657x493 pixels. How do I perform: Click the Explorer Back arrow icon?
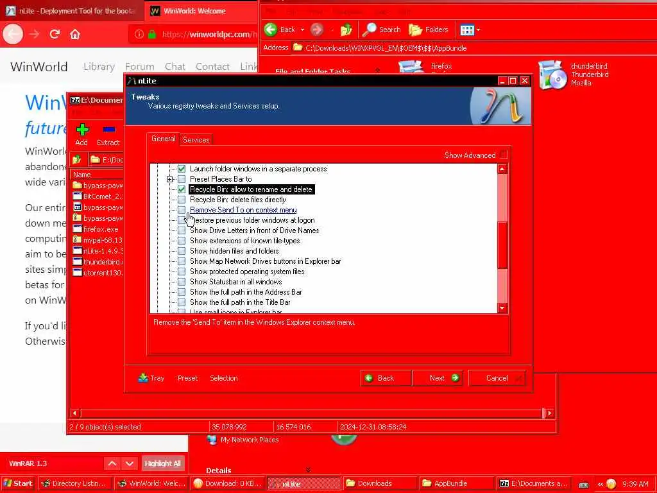pyautogui.click(x=271, y=30)
